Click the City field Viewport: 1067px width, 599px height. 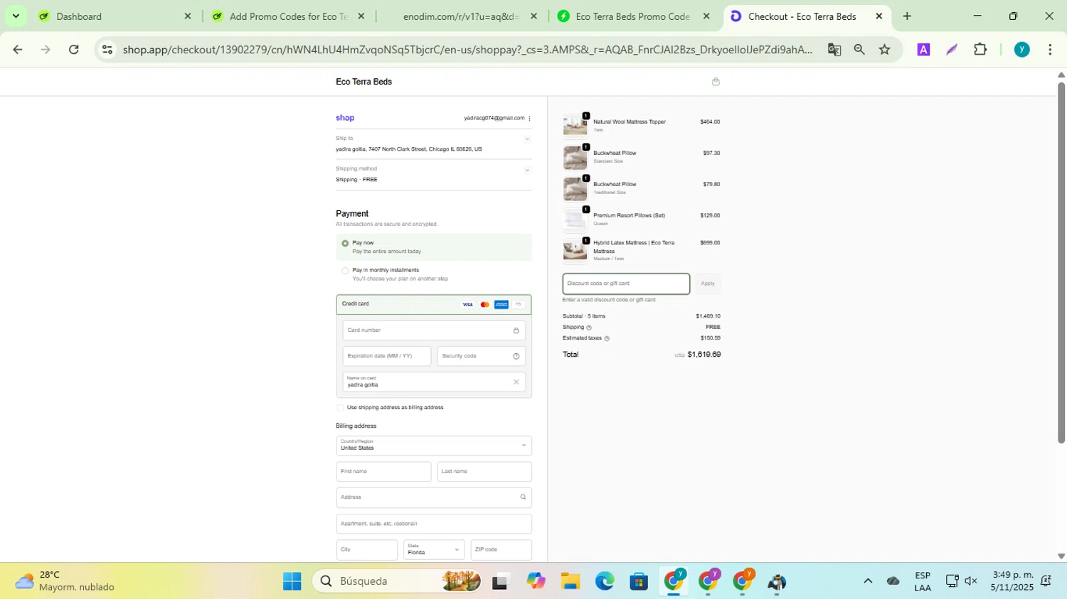[367, 550]
